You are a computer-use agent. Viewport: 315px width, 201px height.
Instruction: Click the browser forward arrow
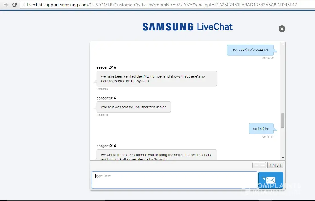point(6,5)
